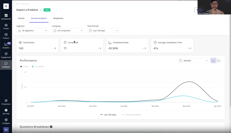Open the Company dropdown
The width and height of the screenshot is (231, 133).
(68, 31)
